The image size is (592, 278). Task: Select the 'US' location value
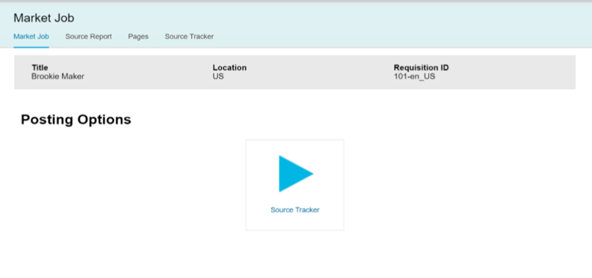pos(218,77)
